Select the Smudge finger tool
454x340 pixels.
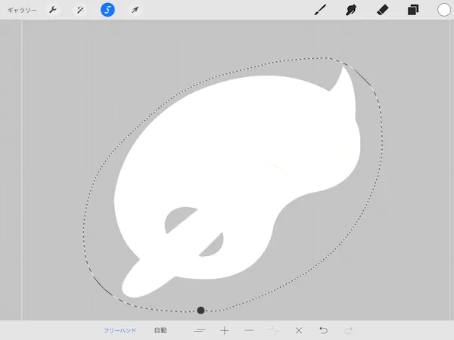pos(351,10)
